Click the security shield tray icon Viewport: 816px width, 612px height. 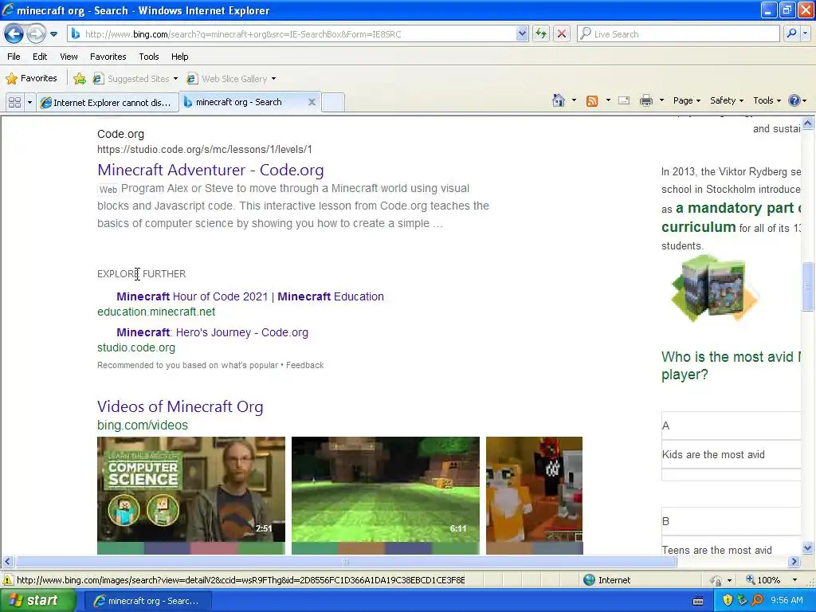[728, 600]
